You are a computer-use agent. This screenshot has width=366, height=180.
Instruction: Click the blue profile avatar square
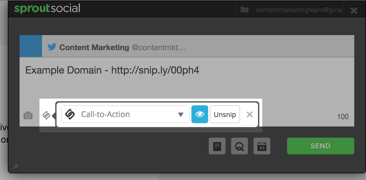point(31,46)
